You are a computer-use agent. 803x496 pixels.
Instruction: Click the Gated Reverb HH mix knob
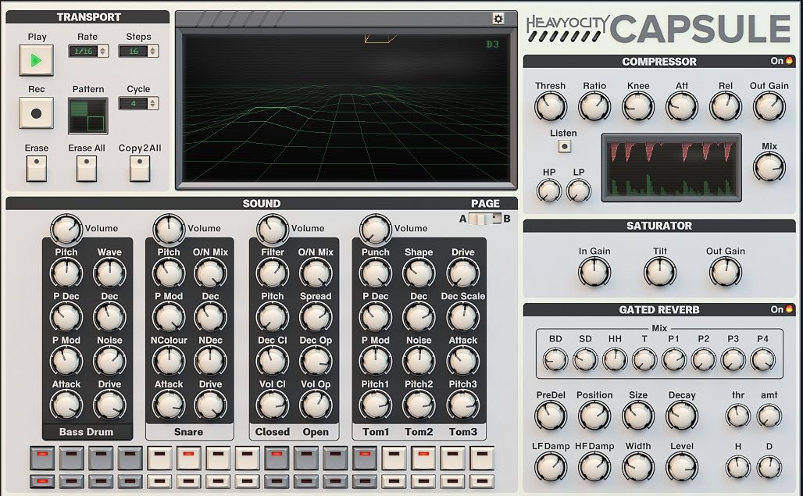pos(615,360)
